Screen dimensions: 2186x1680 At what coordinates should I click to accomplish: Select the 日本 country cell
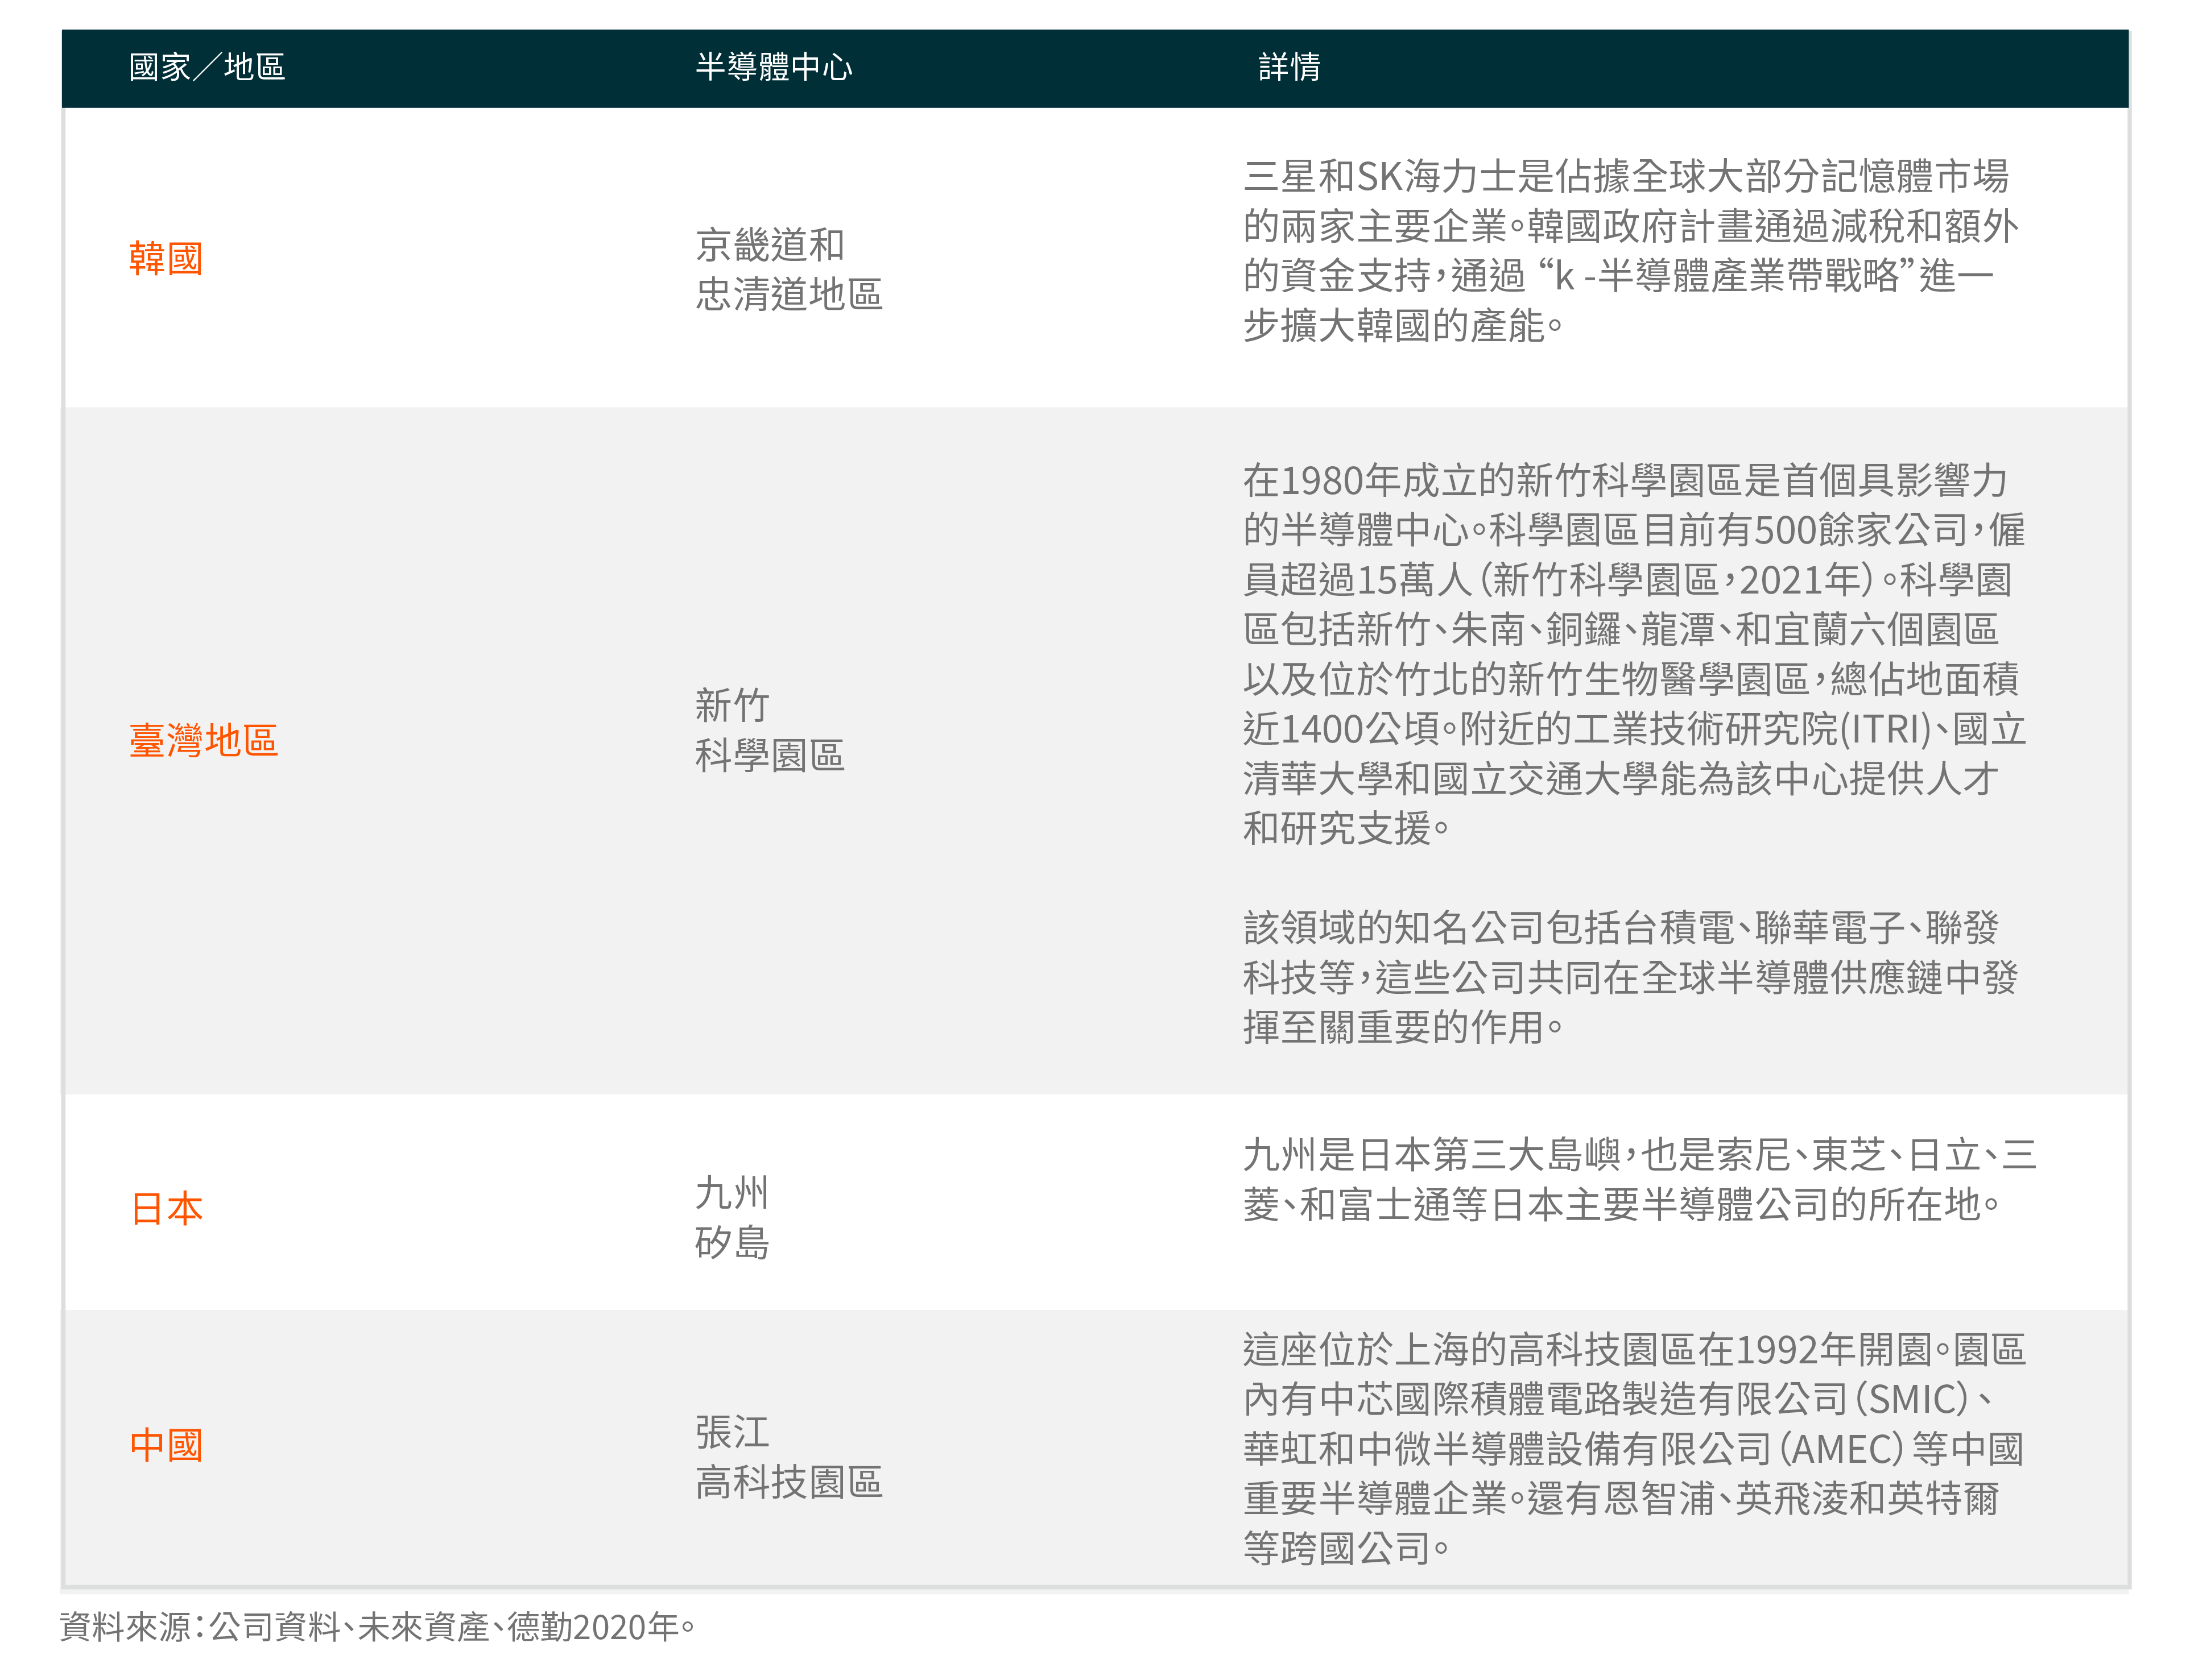(x=166, y=1209)
